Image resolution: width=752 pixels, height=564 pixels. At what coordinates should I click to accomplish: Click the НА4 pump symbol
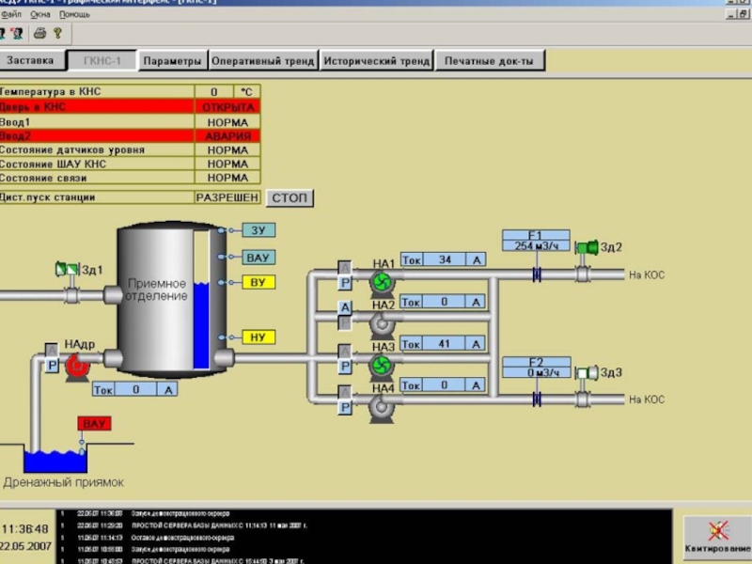tap(382, 407)
